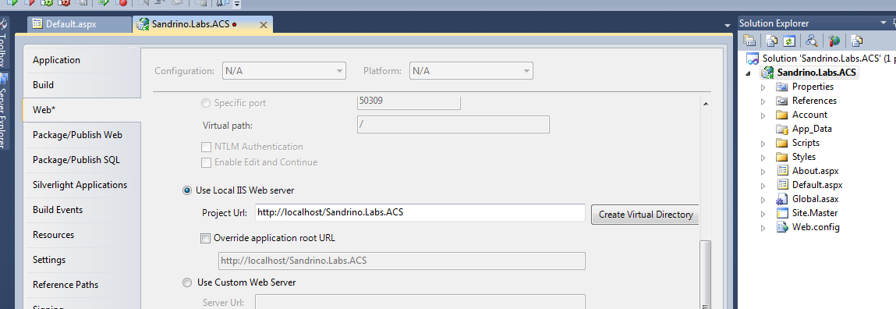Click the Global.asax gear file icon
896x309 pixels.
click(782, 199)
